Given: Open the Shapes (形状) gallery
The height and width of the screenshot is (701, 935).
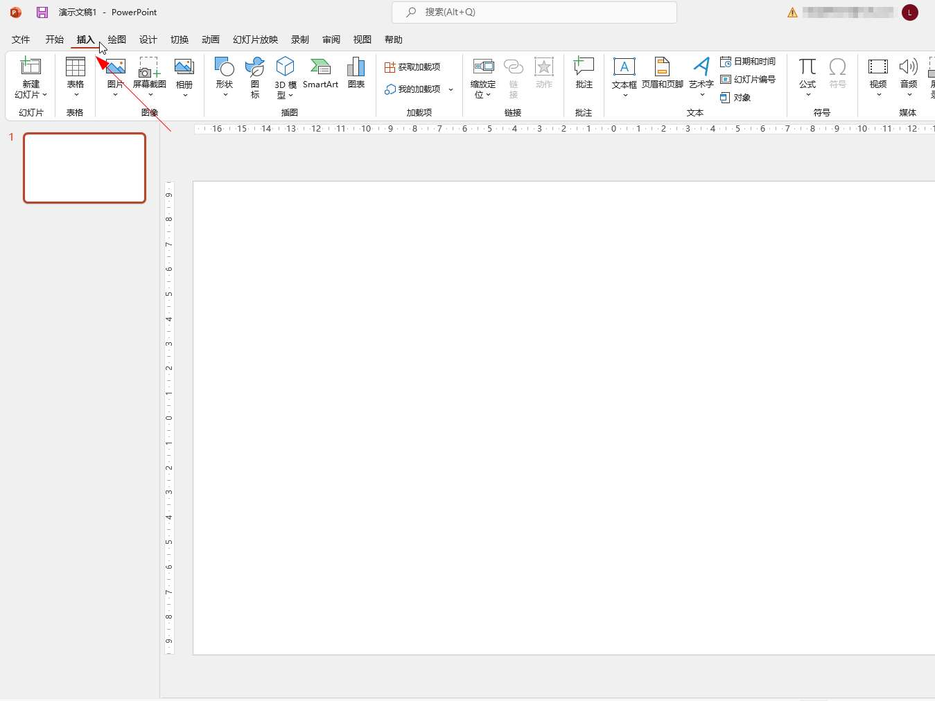Looking at the screenshot, I should pyautogui.click(x=225, y=66).
